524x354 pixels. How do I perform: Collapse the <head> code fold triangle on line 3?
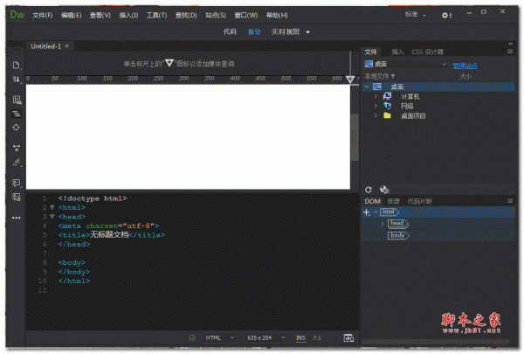pos(52,216)
